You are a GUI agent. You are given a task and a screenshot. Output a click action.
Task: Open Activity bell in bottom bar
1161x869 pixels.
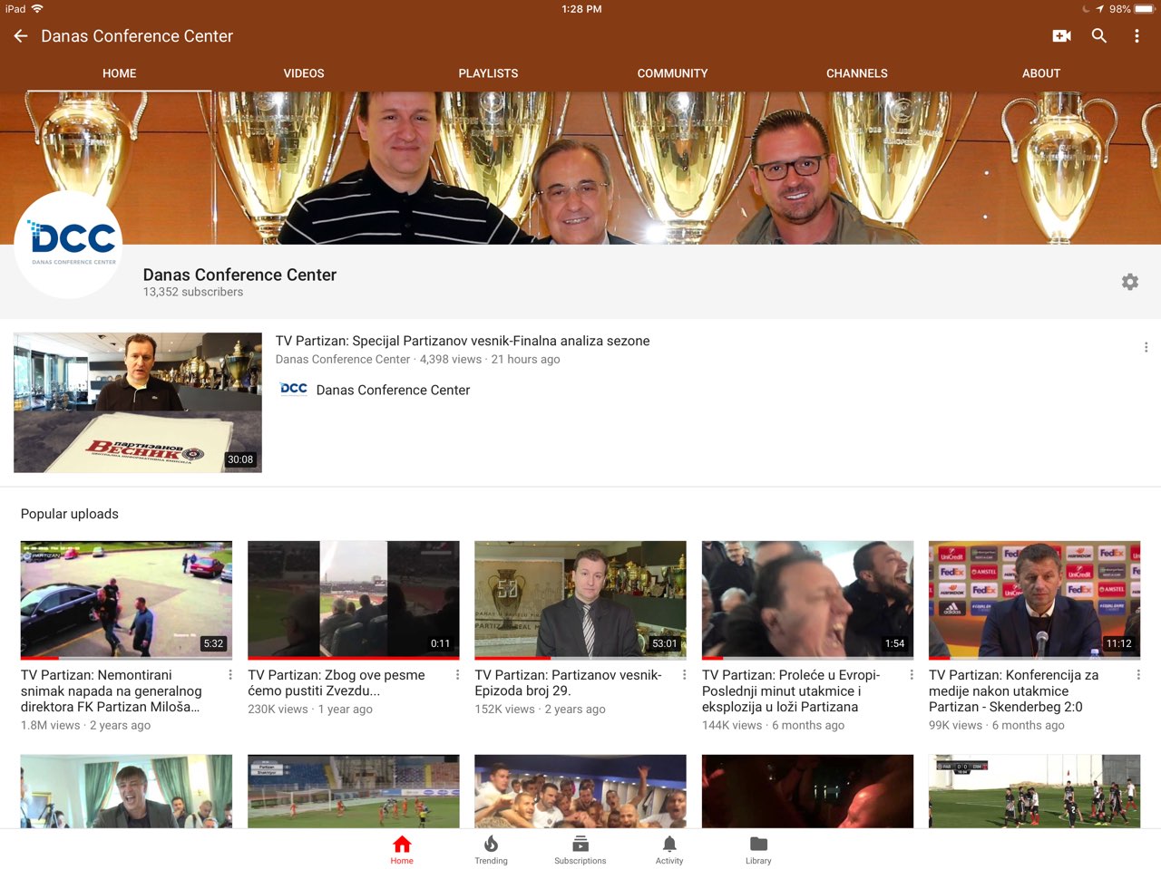[x=669, y=850]
